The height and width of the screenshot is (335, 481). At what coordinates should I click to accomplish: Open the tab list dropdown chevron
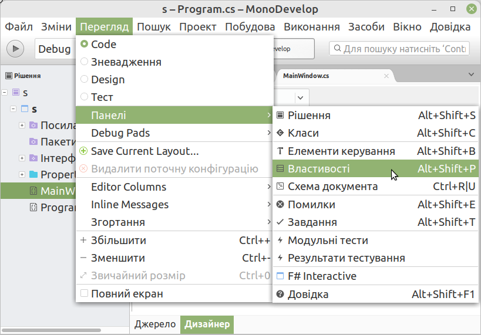471,75
